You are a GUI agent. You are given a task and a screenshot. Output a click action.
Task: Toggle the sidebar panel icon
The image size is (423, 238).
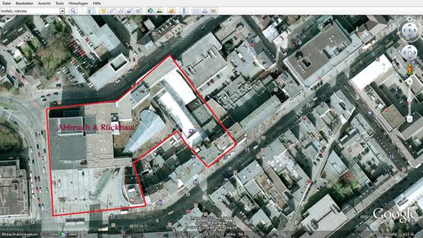[x=91, y=11]
